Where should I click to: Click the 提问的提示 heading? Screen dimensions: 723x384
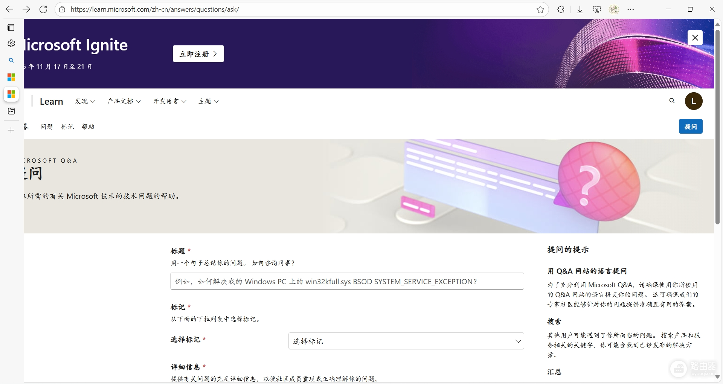(568, 250)
